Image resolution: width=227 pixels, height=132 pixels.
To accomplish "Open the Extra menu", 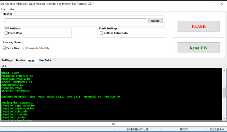I will pos(11,9).
